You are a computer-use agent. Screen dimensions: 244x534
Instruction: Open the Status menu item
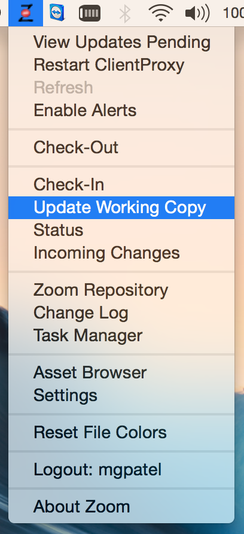(x=121, y=230)
